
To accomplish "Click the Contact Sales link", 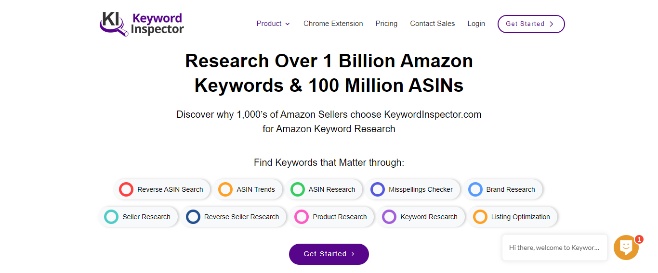I will 433,24.
